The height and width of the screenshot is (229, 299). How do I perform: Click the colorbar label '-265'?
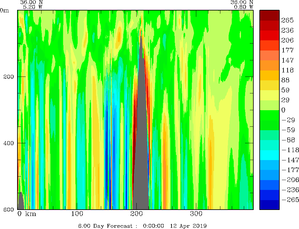290,200
